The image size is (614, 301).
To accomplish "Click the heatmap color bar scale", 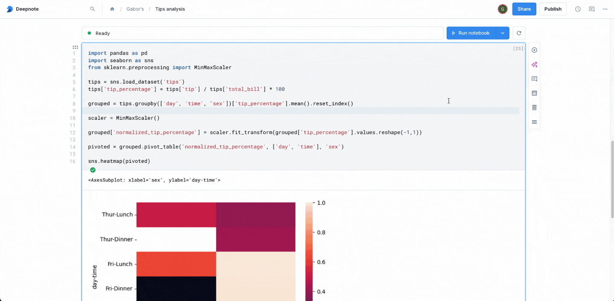I will 309,252.
